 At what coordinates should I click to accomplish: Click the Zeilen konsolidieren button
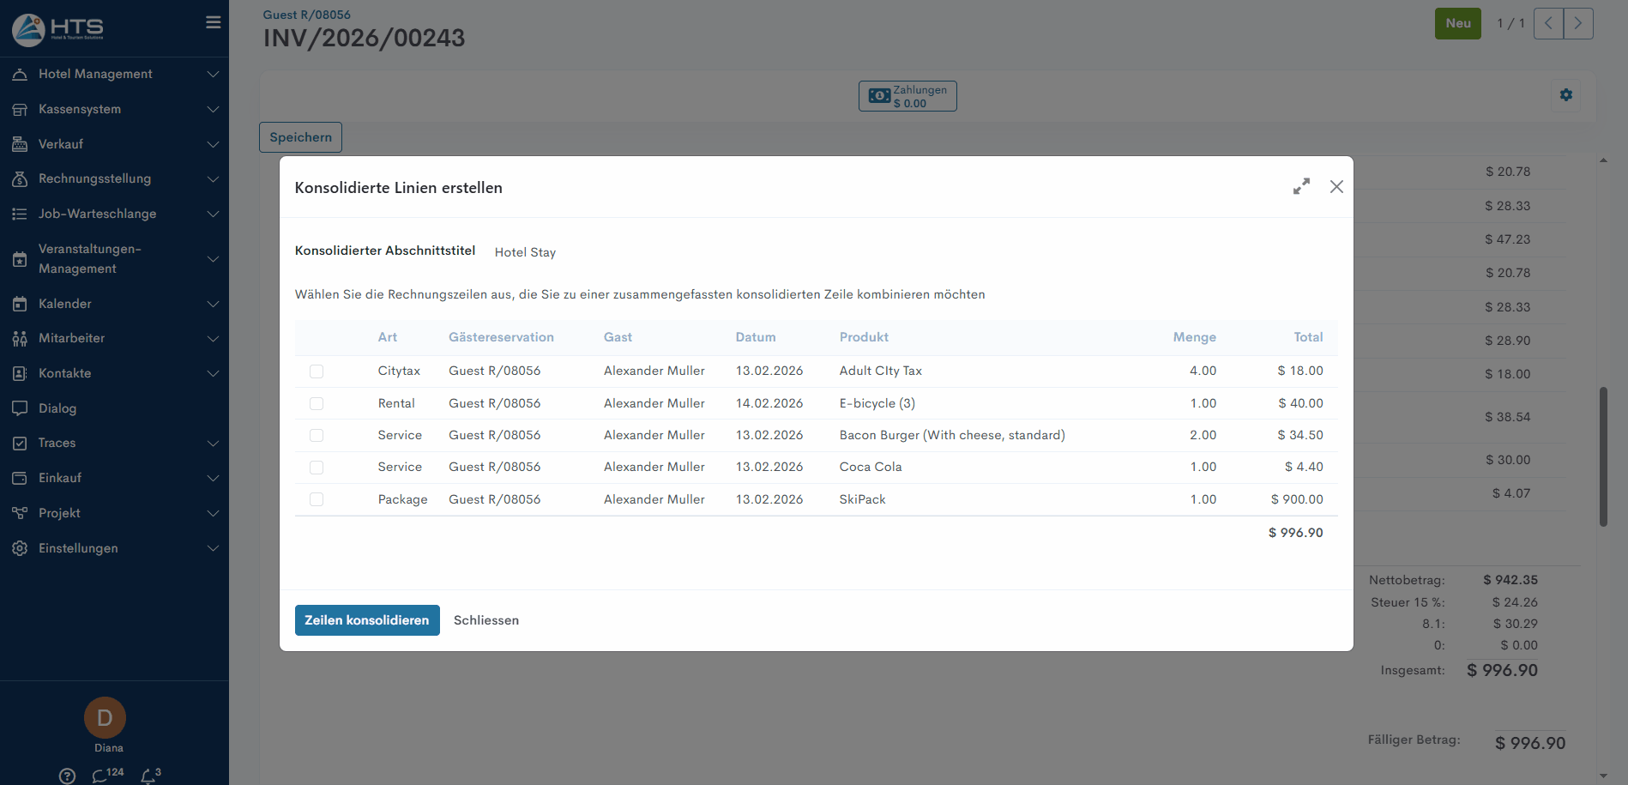click(x=367, y=620)
